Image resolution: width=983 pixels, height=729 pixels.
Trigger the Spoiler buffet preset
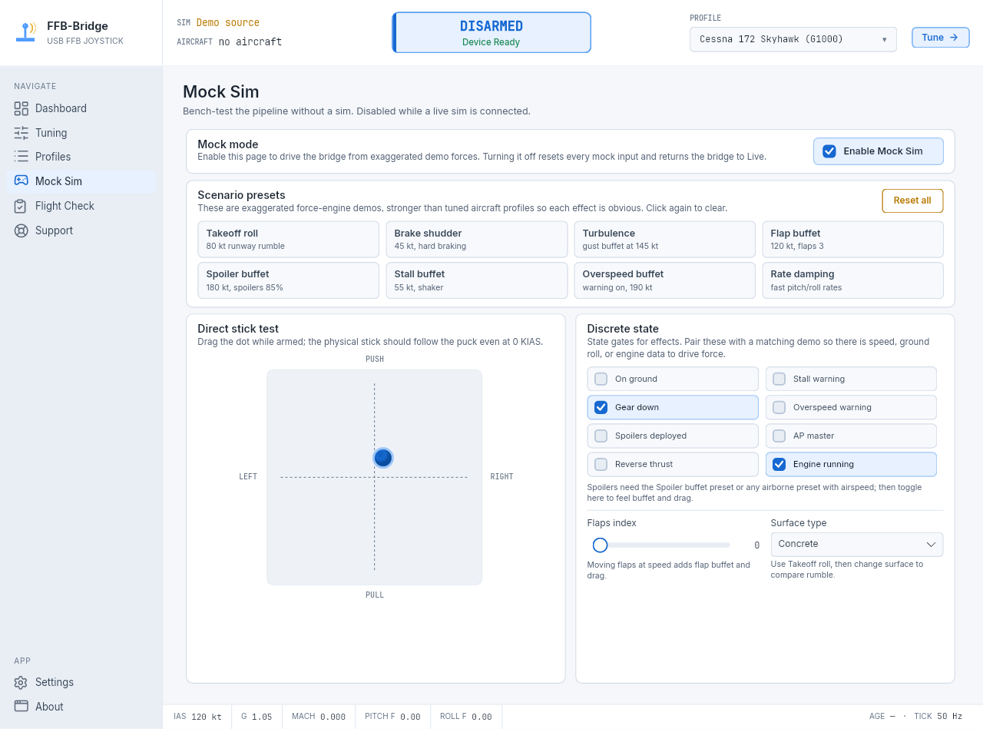tap(288, 280)
